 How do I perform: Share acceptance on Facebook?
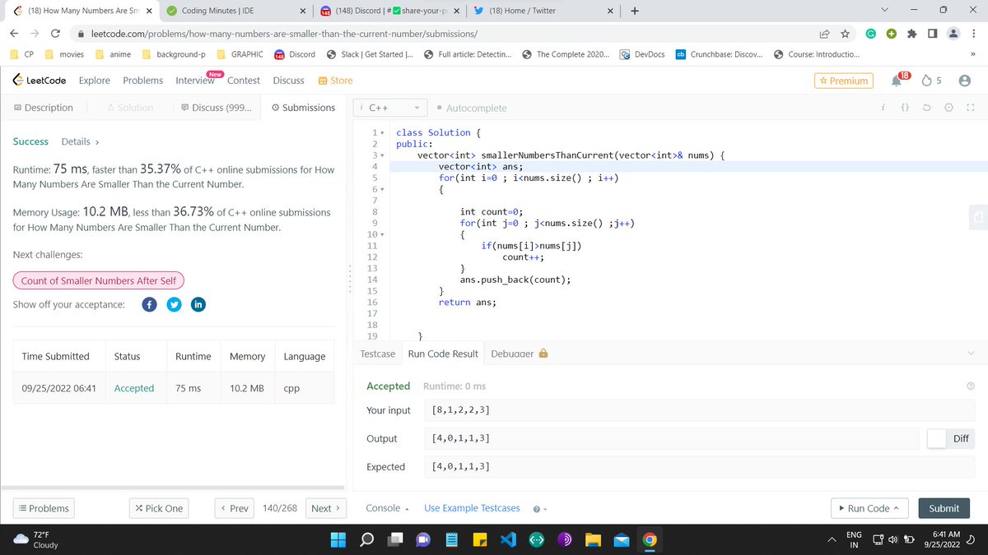[150, 304]
